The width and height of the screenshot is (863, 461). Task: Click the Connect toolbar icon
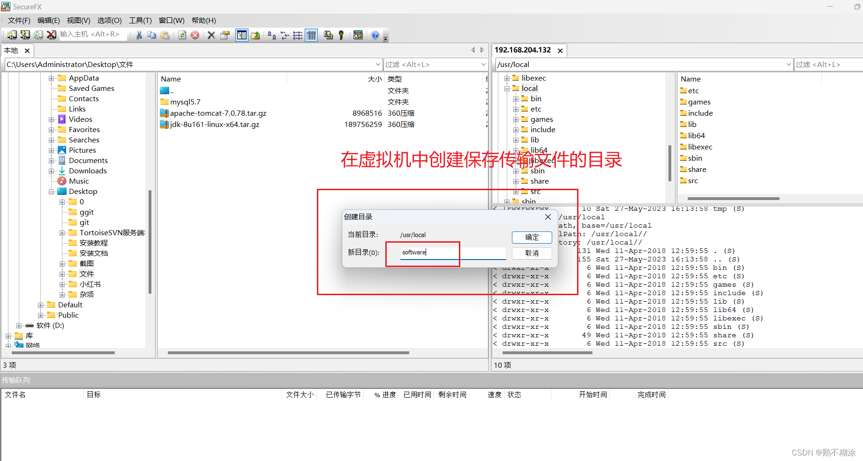12,35
